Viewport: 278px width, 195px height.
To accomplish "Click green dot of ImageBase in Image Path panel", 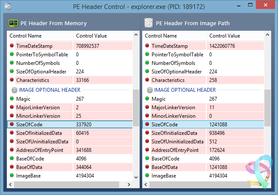I will tap(147, 175).
